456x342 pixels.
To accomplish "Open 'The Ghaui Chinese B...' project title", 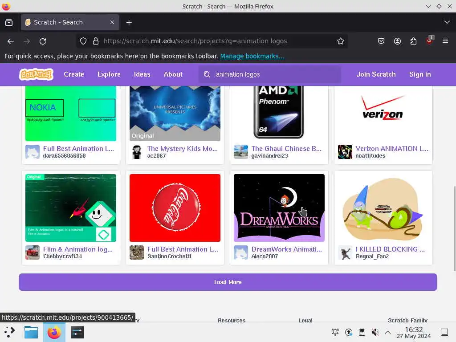I will coord(286,149).
